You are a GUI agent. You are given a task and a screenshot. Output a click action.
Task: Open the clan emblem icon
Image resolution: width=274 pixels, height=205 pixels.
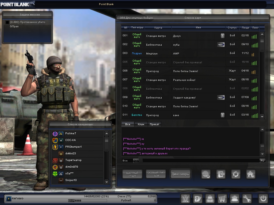click(x=185, y=199)
